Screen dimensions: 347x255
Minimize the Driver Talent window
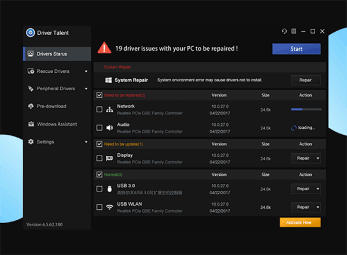(x=303, y=31)
